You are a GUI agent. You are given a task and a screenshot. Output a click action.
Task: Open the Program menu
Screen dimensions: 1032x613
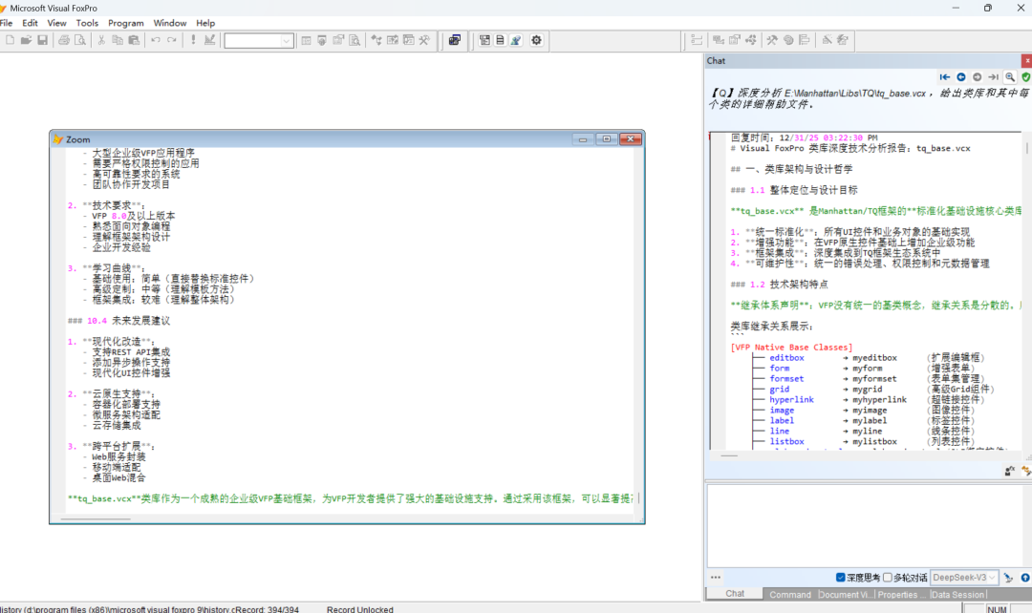pyautogui.click(x=126, y=23)
